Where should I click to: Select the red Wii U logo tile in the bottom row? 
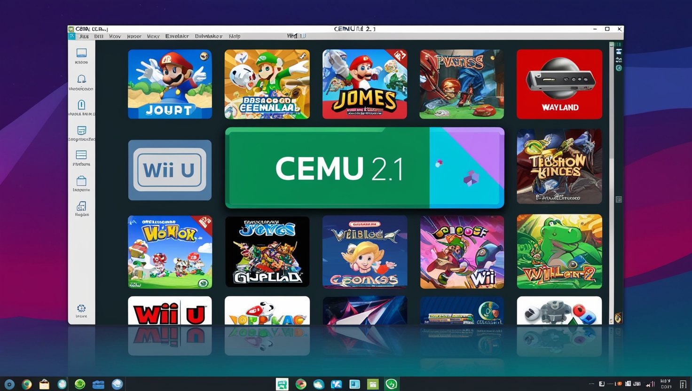[170, 311]
